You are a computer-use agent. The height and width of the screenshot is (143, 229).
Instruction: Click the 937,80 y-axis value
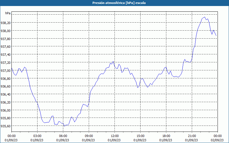pos(5,39)
